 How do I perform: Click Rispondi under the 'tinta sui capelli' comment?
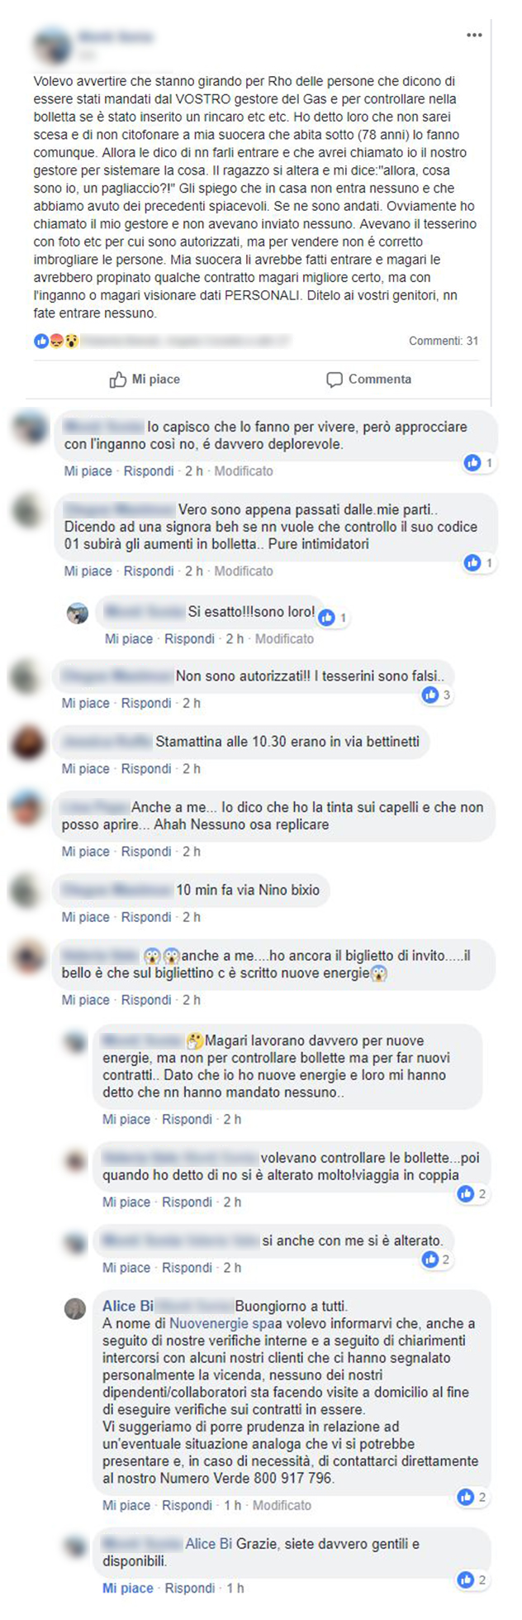coord(148,851)
